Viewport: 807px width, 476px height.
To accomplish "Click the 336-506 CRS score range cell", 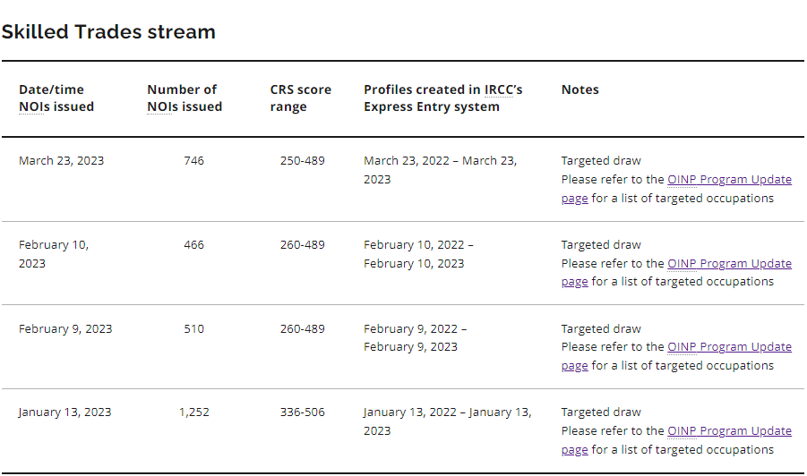I will (302, 412).
